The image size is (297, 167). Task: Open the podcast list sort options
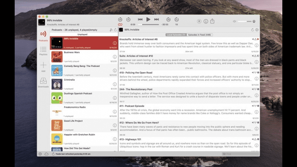[x=111, y=30]
